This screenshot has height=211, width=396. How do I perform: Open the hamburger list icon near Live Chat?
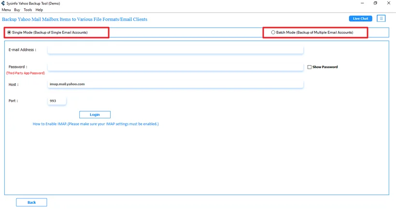[381, 18]
